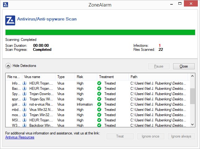
Task: Open the Antivirus Resources link
Action: [20, 137]
